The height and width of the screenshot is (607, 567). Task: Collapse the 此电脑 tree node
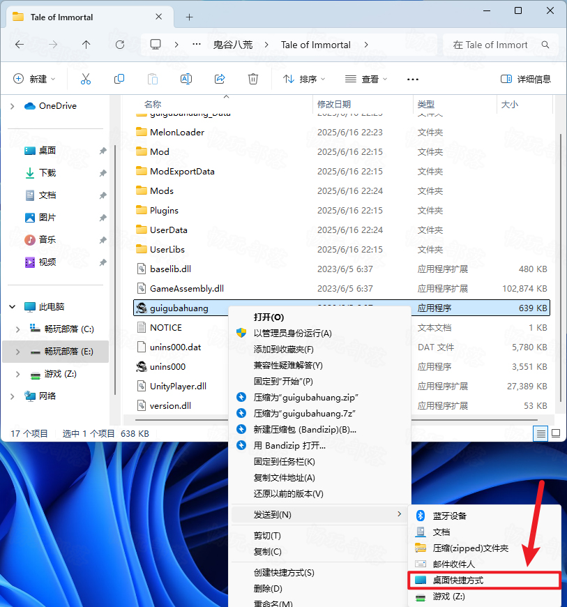coord(13,307)
